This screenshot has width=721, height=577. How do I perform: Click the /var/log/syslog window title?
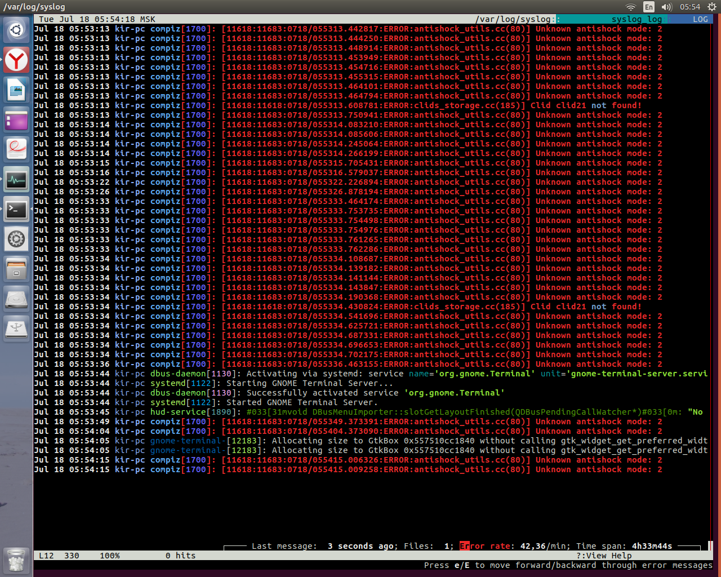click(34, 7)
